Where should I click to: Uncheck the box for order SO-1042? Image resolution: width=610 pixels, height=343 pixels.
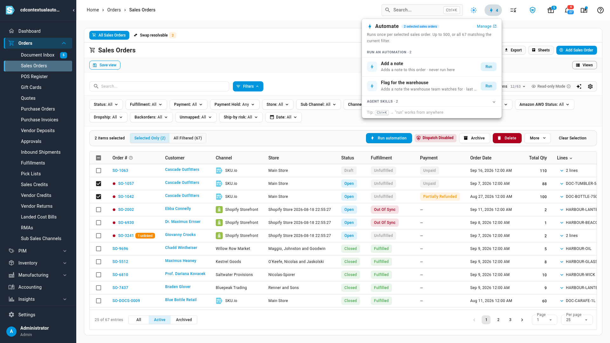pyautogui.click(x=98, y=197)
